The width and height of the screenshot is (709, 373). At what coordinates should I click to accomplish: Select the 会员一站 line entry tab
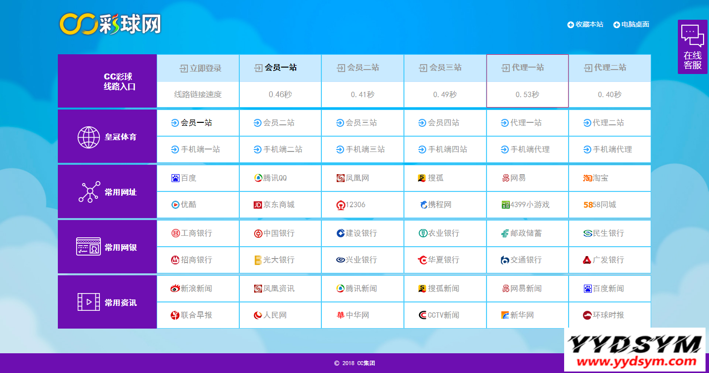pos(280,68)
